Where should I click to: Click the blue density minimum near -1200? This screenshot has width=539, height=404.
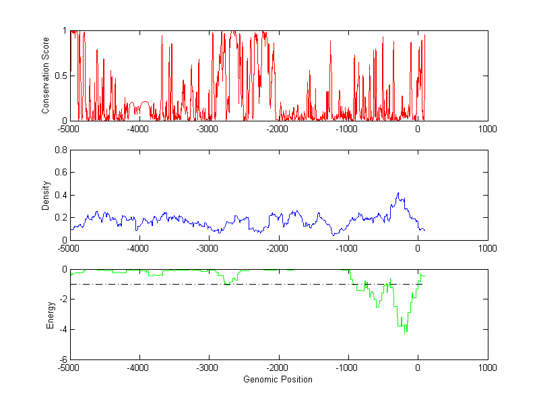point(334,235)
